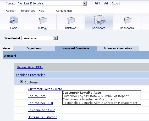This screenshot has height=121, width=149.
Task: Open the Dashboard folder icon
Action: tap(128, 20)
